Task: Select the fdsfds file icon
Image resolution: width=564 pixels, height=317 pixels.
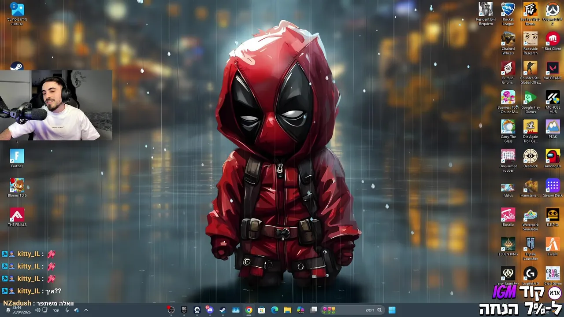Action: (508, 190)
